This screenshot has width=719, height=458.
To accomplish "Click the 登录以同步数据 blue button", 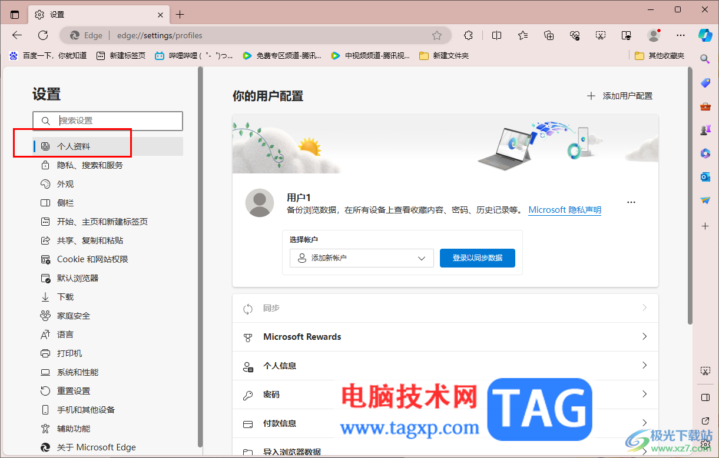I will (477, 258).
